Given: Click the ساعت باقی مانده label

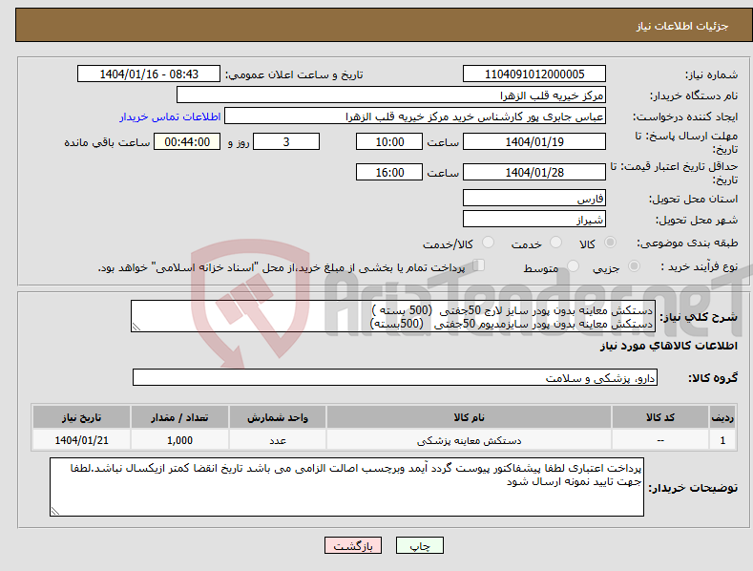Looking at the screenshot, I should pyautogui.click(x=107, y=142).
